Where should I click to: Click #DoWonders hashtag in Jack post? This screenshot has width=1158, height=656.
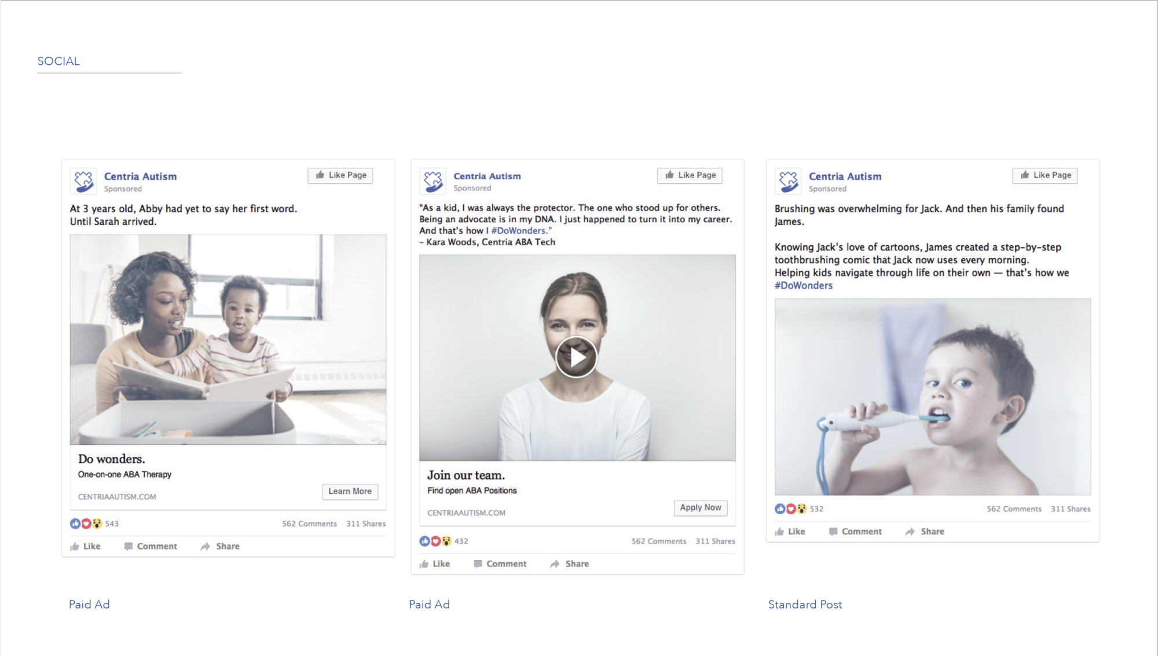(x=804, y=285)
